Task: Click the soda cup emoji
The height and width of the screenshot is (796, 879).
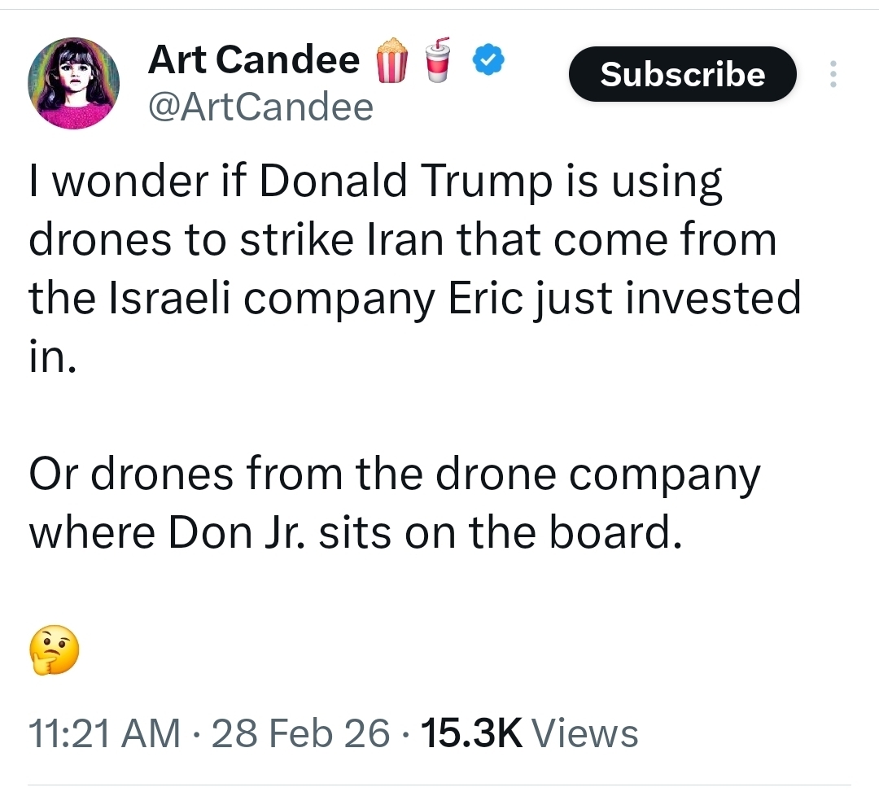Action: [x=438, y=60]
